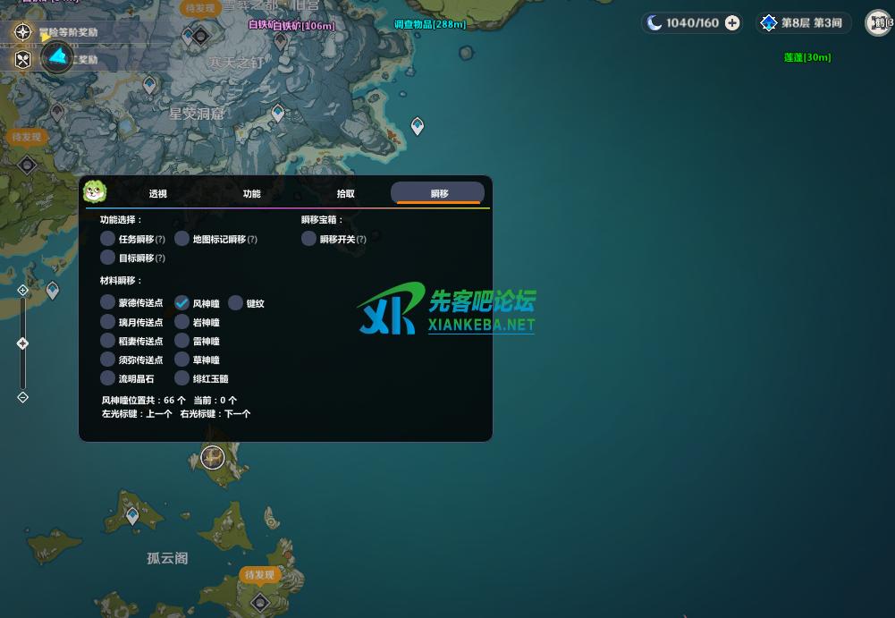Click the plus button beside resin 1040/160
895x618 pixels.
coord(732,23)
